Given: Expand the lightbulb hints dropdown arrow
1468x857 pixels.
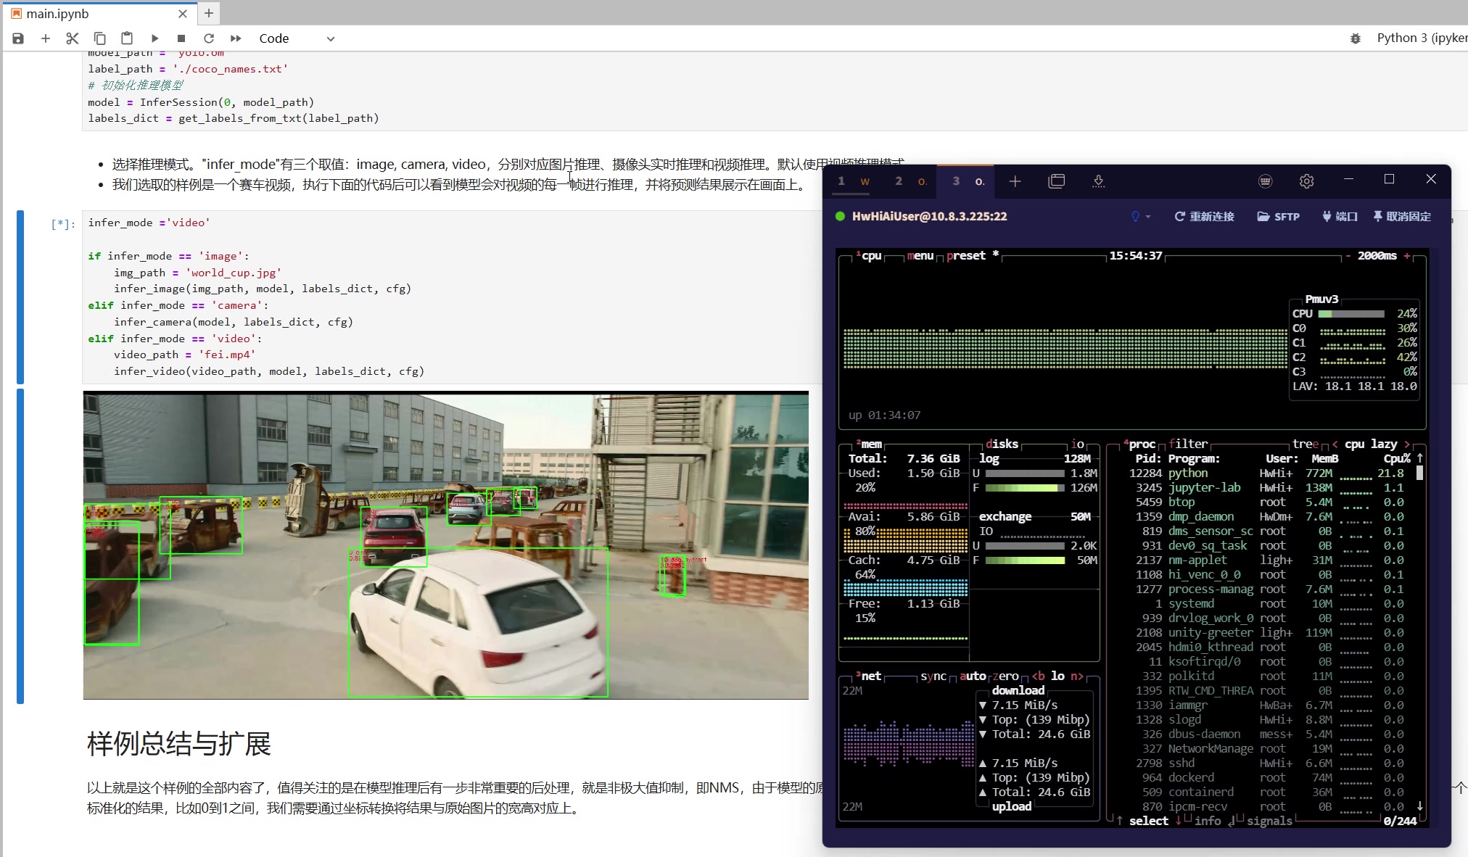Looking at the screenshot, I should pos(1148,217).
